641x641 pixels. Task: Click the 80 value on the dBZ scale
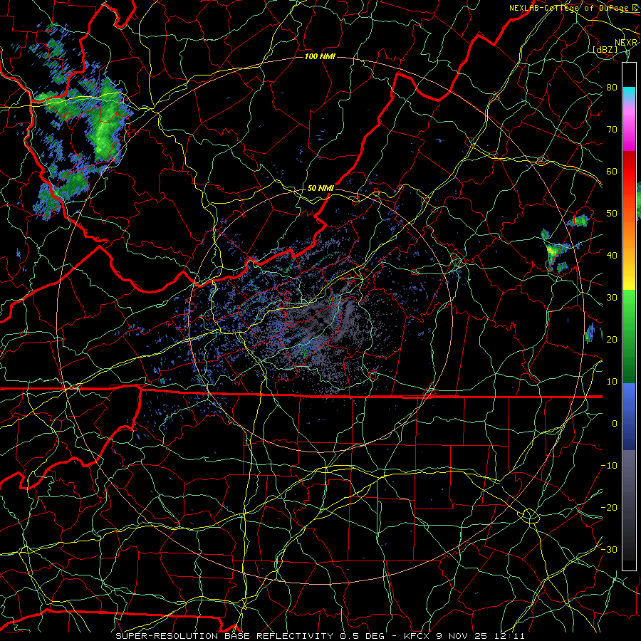[612, 88]
